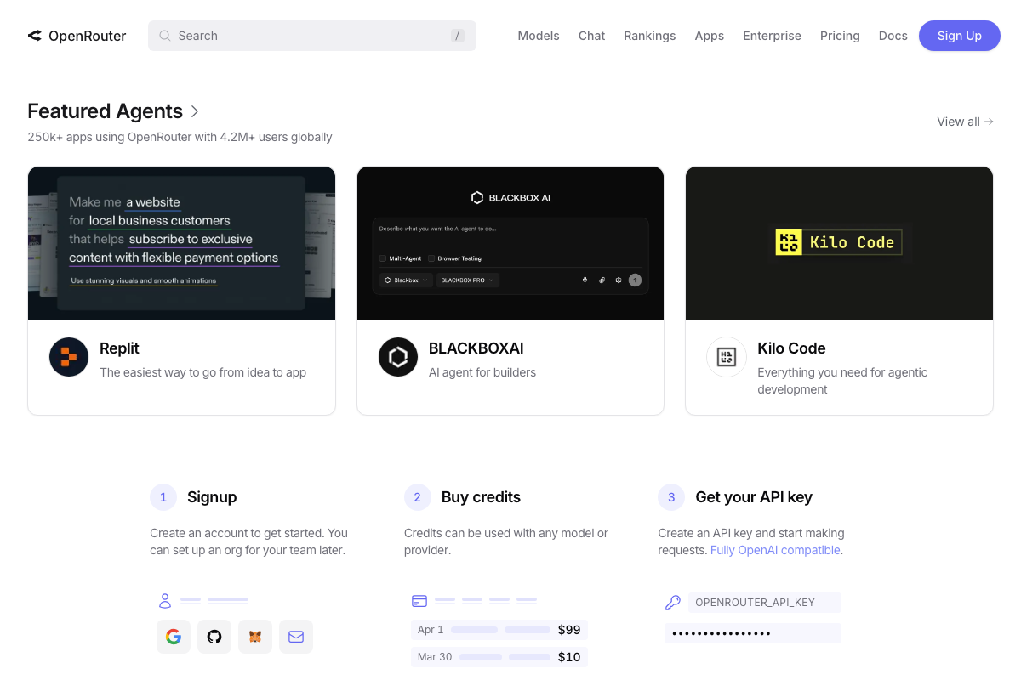This screenshot has height=680, width=1021.
Task: Click 'The easiest way to go from idea to app'
Action: coord(202,372)
